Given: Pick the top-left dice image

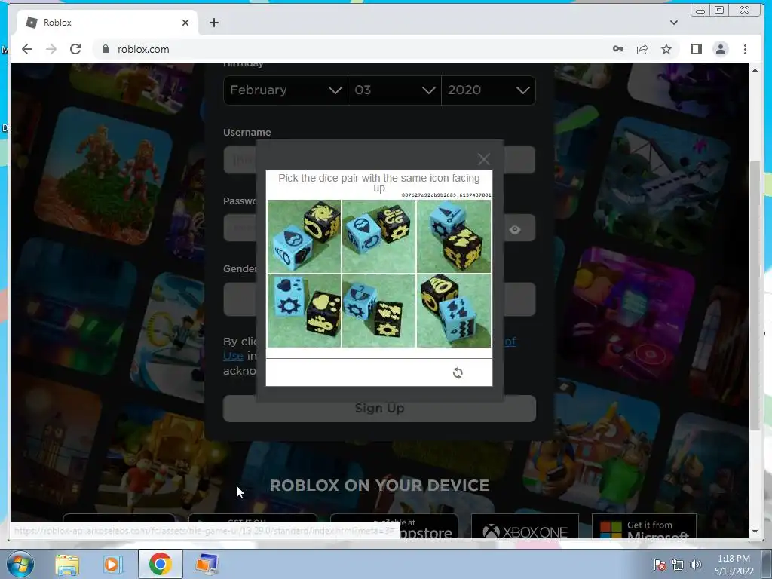Looking at the screenshot, I should pos(305,236).
